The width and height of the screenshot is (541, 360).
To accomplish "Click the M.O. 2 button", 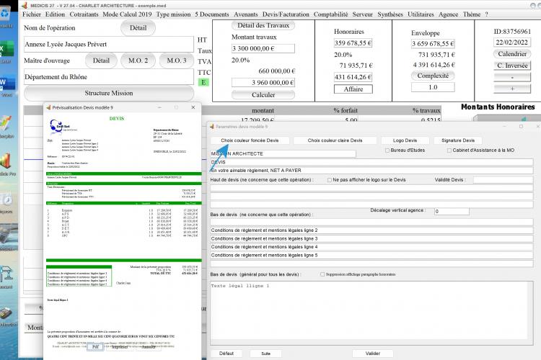I will pos(138,60).
